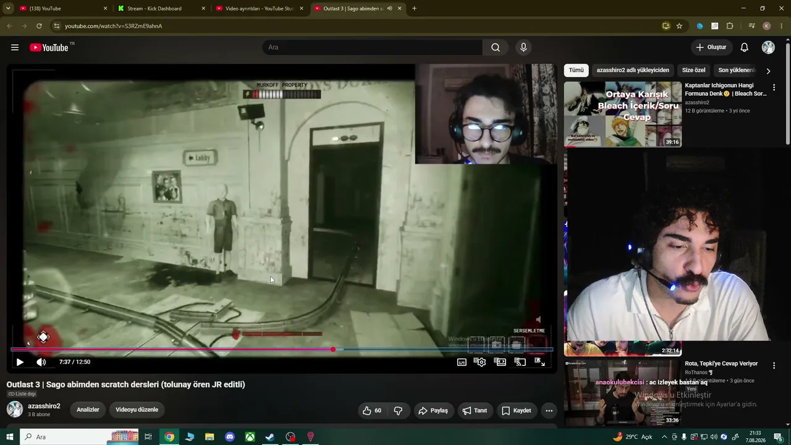Image resolution: width=791 pixels, height=445 pixels.
Task: Go back to the previous page
Action: tap(9, 26)
